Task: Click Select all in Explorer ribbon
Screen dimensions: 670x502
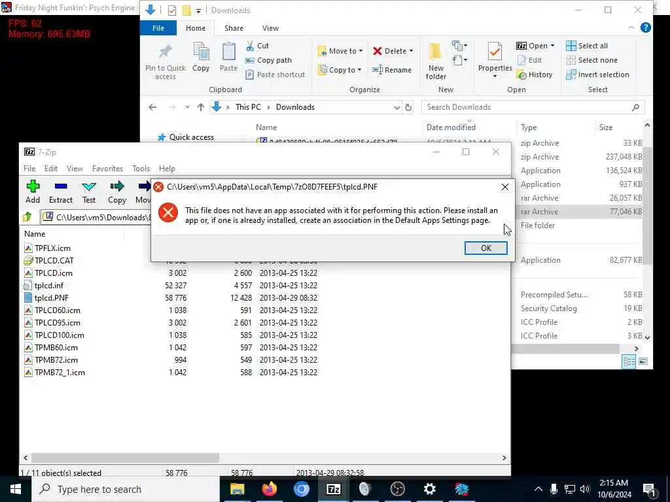Action: [x=587, y=46]
